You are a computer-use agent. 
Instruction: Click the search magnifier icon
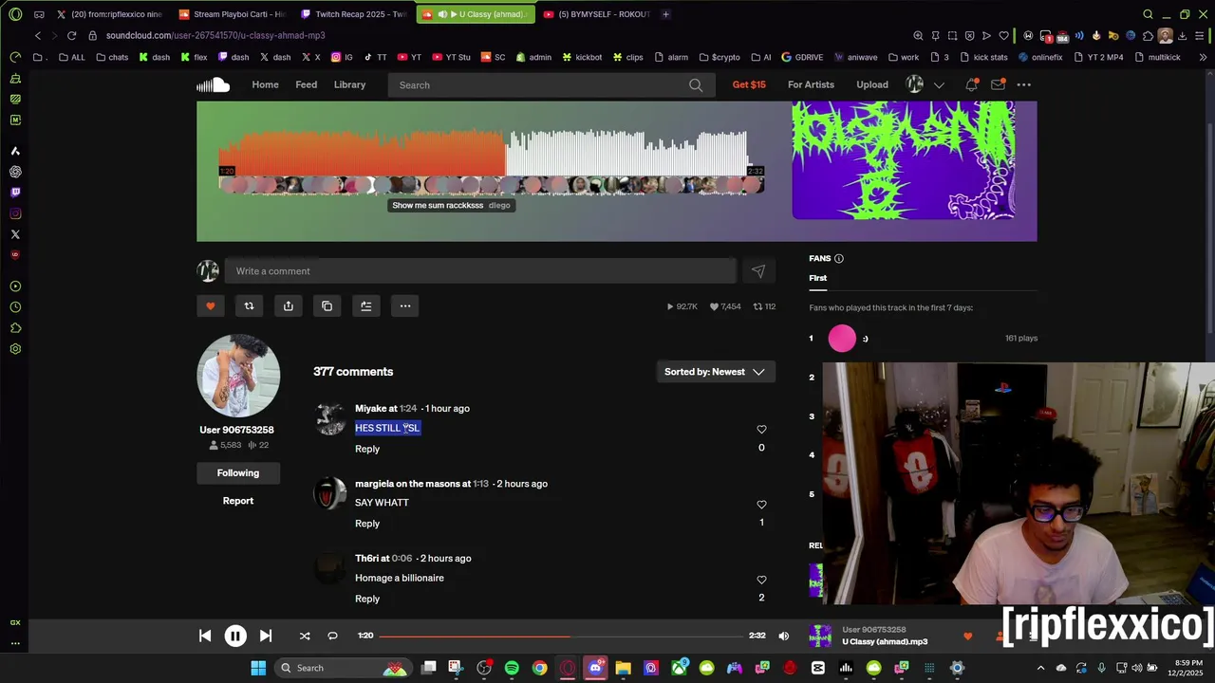click(x=696, y=85)
